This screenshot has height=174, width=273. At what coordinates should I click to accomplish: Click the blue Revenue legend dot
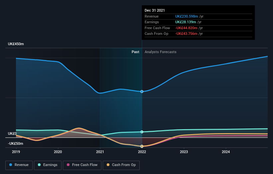tap(11, 165)
